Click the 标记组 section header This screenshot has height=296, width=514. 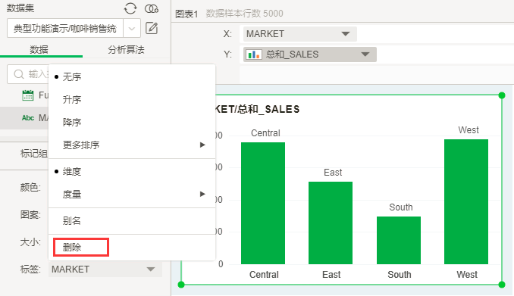click(x=34, y=153)
